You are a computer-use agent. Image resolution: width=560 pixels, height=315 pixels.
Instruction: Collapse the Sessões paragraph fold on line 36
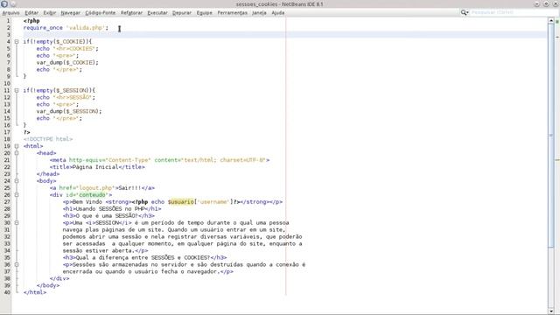pyautogui.click(x=17, y=264)
